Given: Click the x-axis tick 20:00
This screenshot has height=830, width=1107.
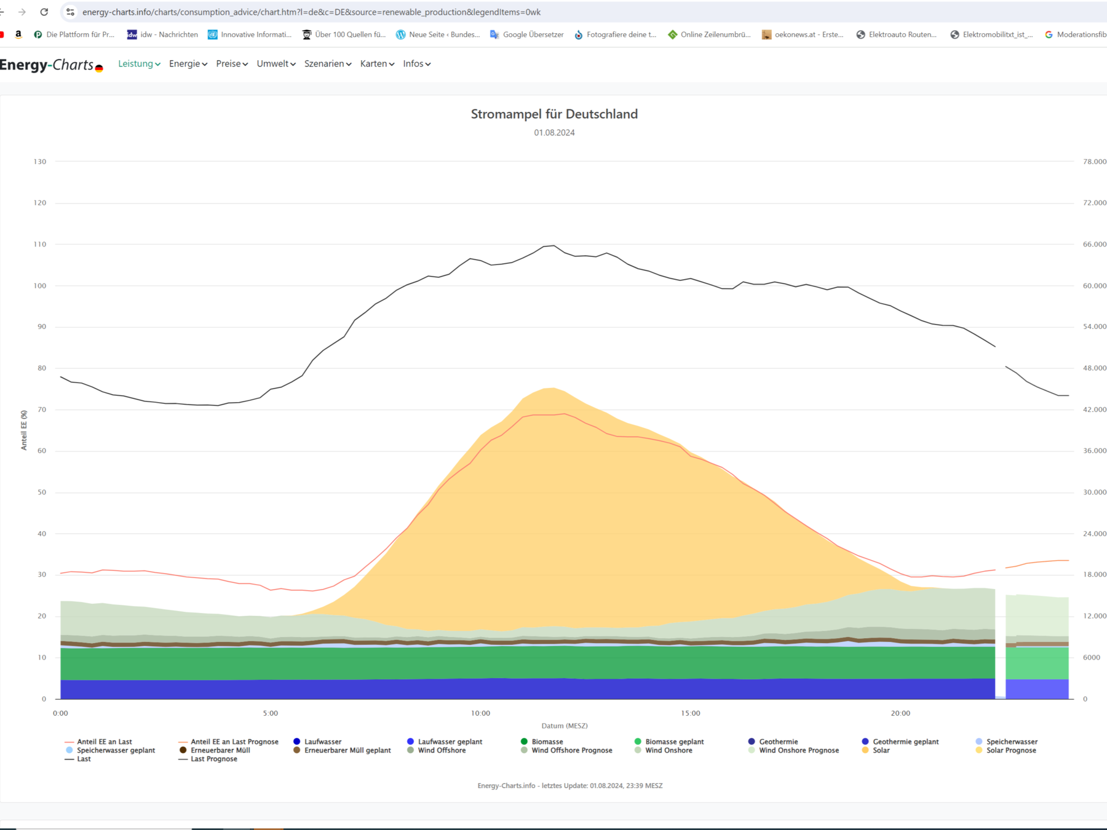Looking at the screenshot, I should tap(900, 713).
